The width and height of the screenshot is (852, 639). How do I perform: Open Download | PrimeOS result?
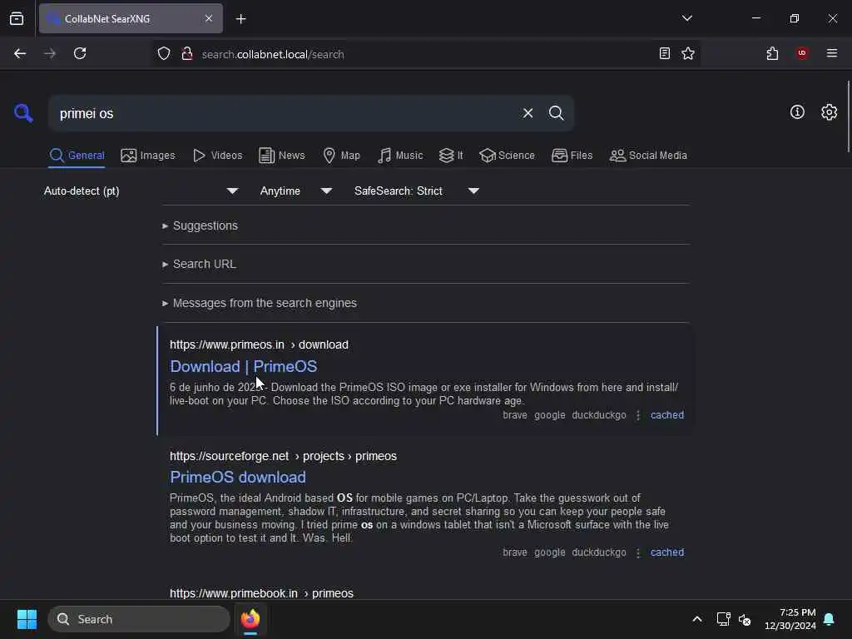coord(244,366)
